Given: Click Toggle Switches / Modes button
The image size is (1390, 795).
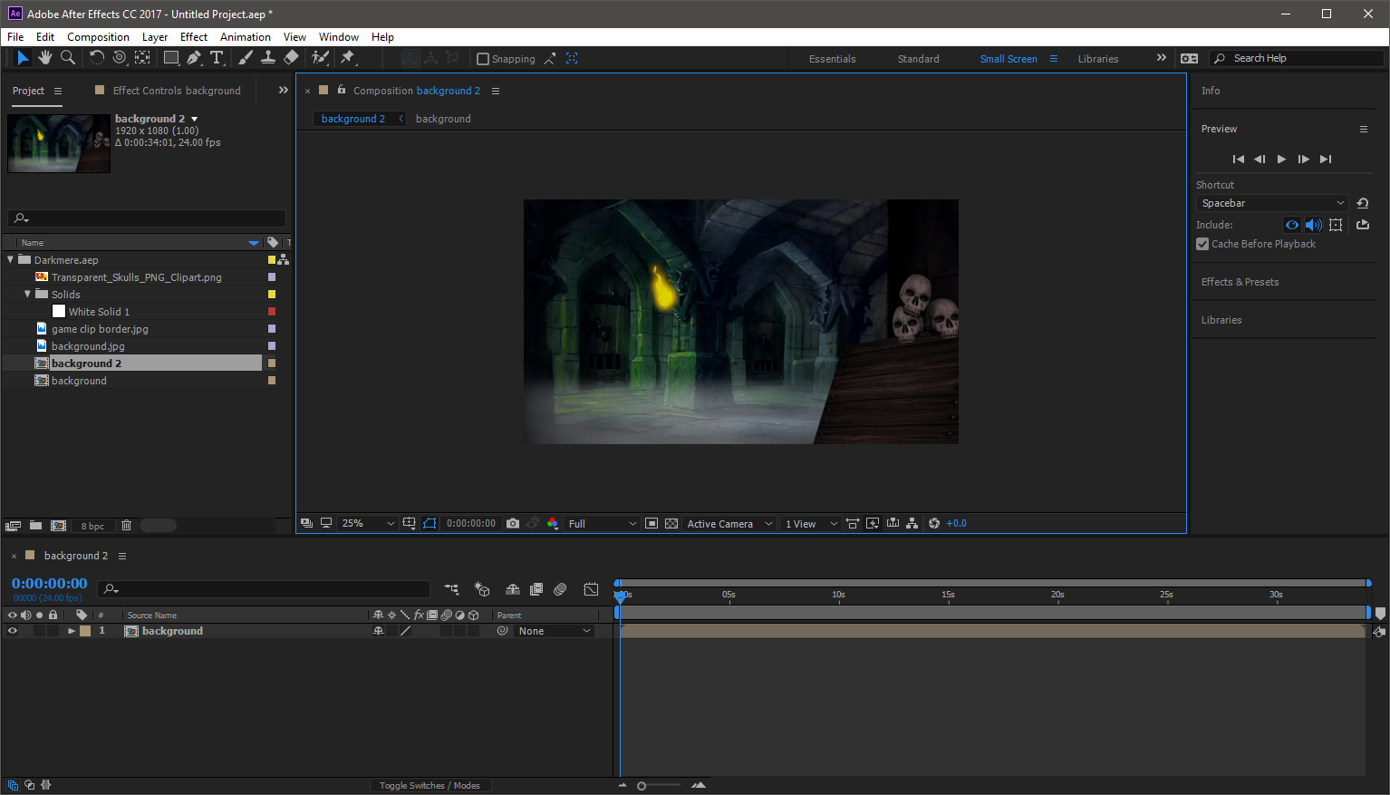Looking at the screenshot, I should click(430, 786).
